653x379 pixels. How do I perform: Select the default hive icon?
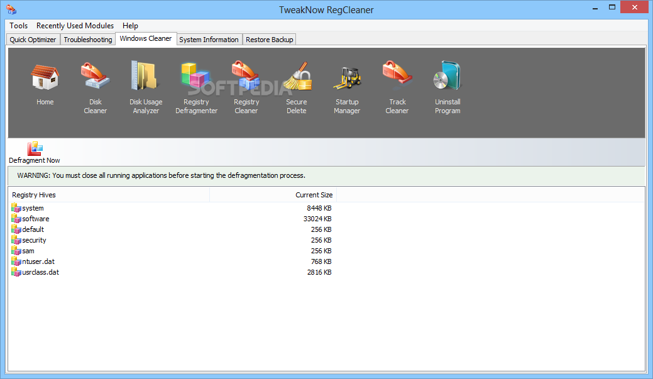tap(16, 229)
